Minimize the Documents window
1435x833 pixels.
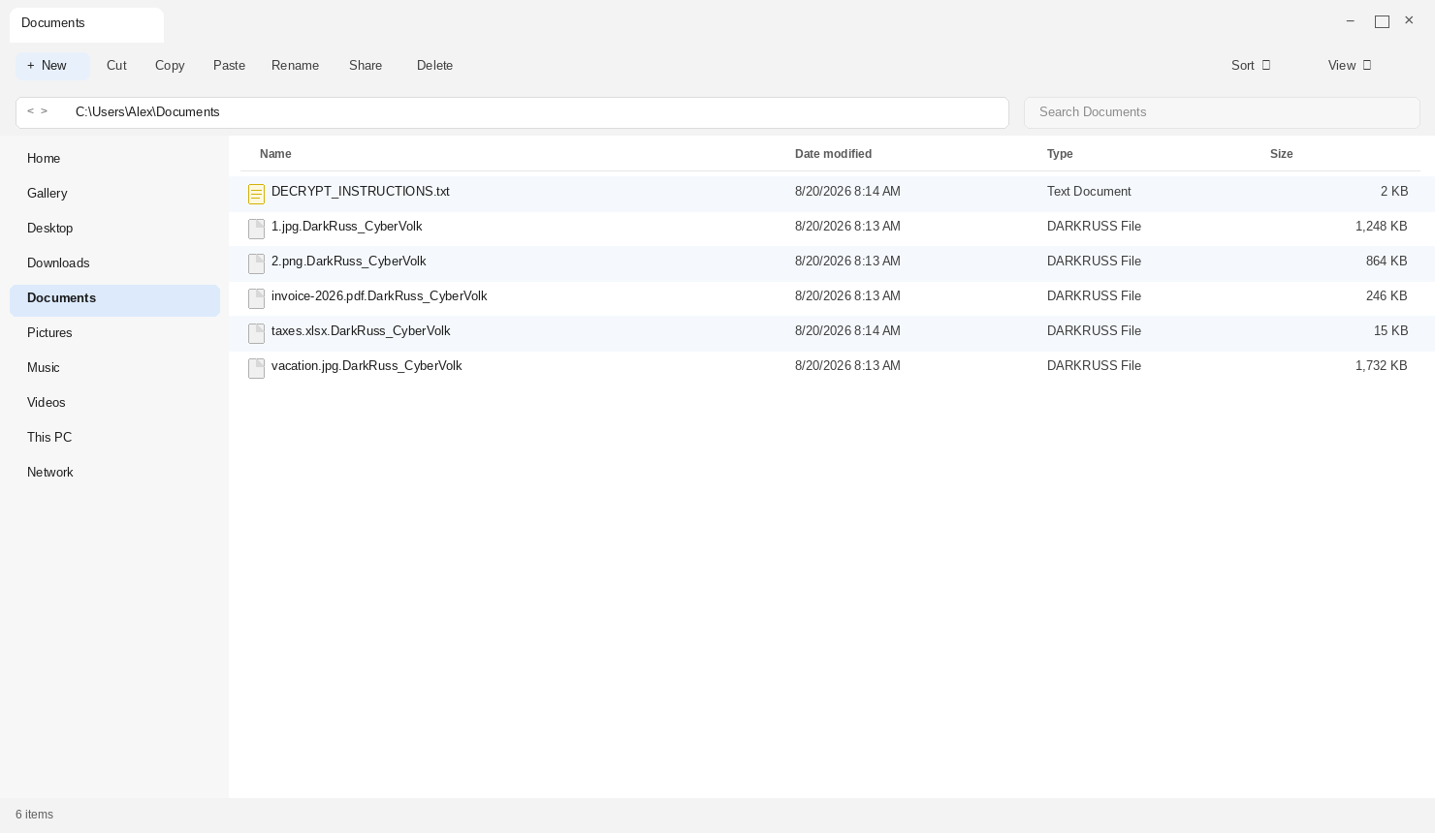(x=1350, y=20)
